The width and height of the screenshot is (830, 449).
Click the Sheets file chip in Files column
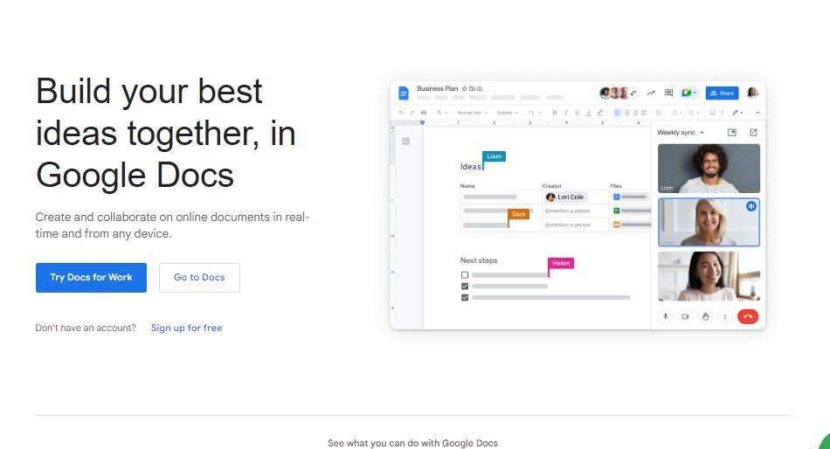(x=631, y=211)
